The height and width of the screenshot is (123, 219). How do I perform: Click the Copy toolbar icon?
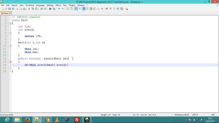(x=33, y=9)
